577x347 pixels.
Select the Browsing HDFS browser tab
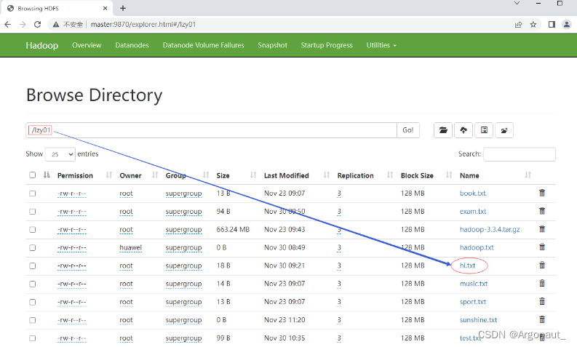(x=55, y=8)
